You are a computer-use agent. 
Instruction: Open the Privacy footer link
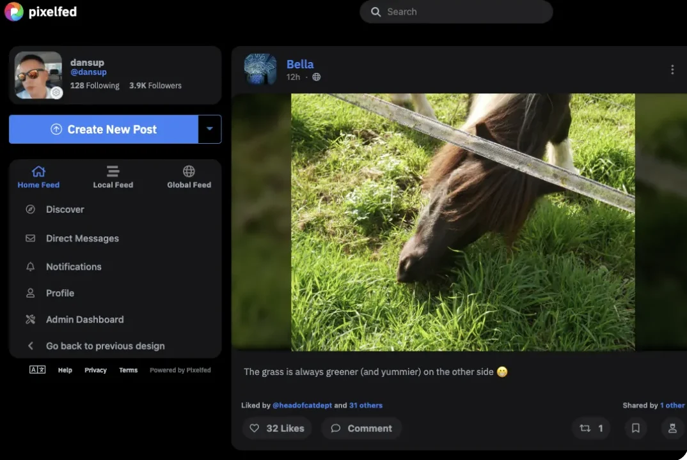(x=95, y=371)
